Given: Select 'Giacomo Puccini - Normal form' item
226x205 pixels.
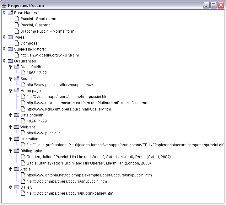Looking at the screenshot, I should [47, 31].
